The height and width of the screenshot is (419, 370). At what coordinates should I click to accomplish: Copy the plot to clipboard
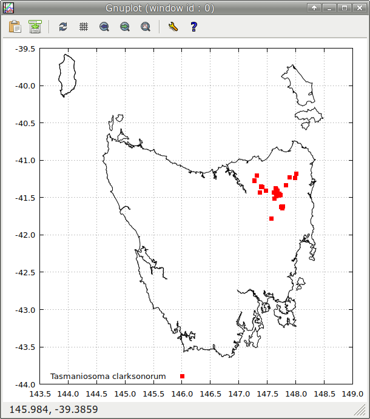[x=15, y=27]
